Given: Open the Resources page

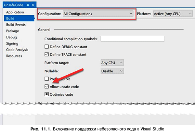Looking at the screenshot, I should click(14, 56).
